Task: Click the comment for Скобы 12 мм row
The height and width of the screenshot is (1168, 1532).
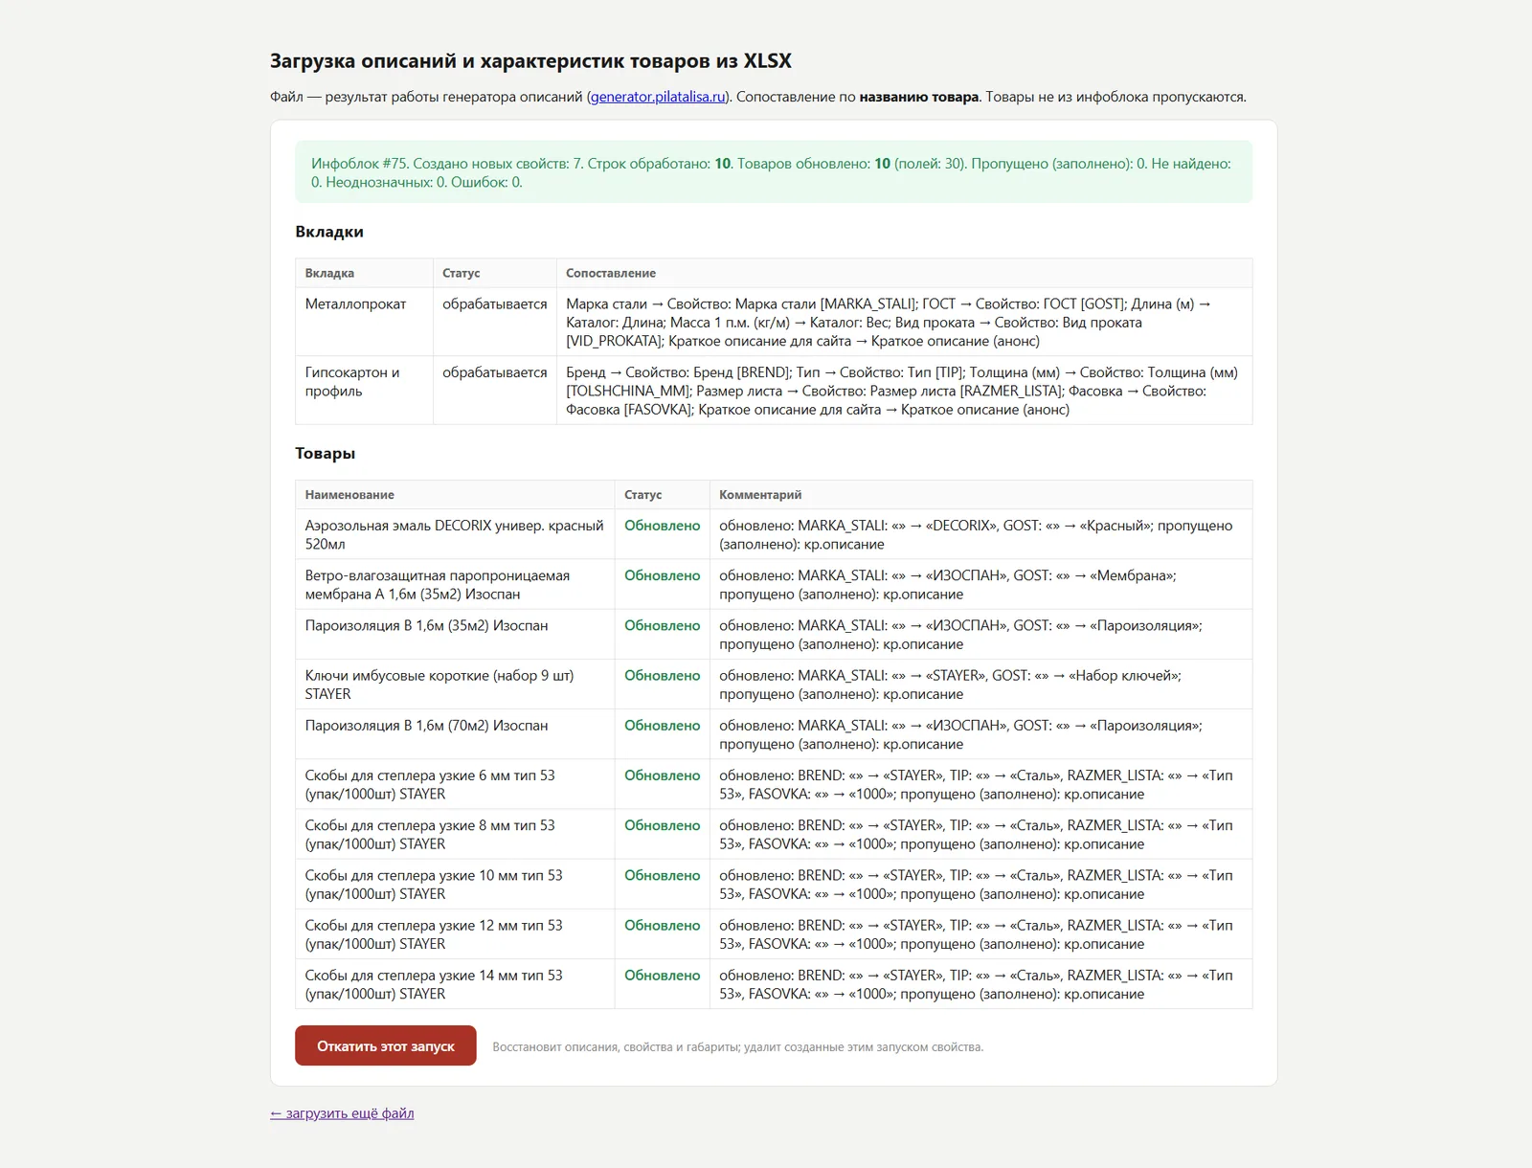Action: (976, 934)
